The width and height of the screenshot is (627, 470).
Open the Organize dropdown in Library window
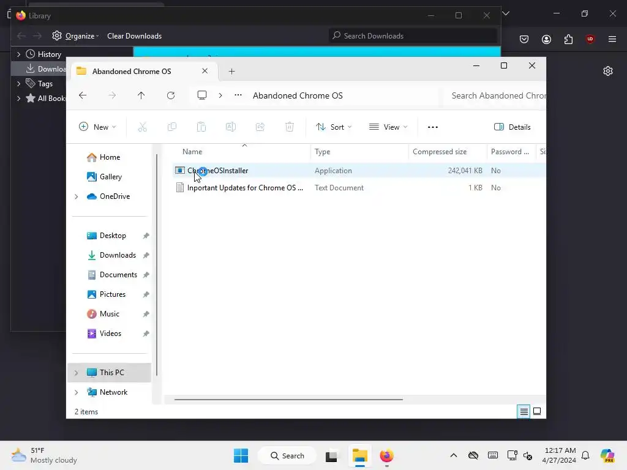coord(75,36)
